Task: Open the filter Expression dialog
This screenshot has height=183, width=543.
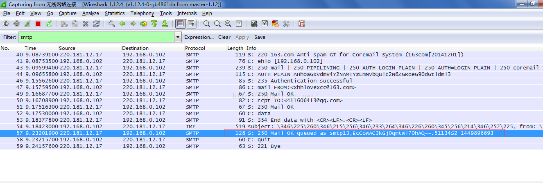Action: (x=199, y=37)
